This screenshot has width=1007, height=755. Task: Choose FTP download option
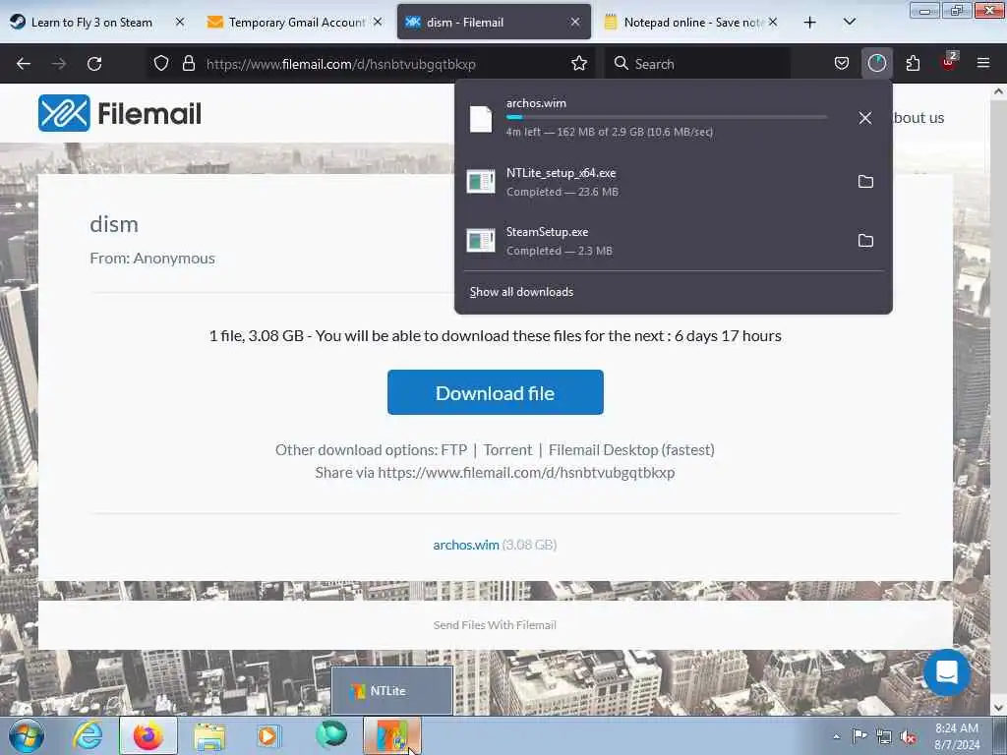454,450
